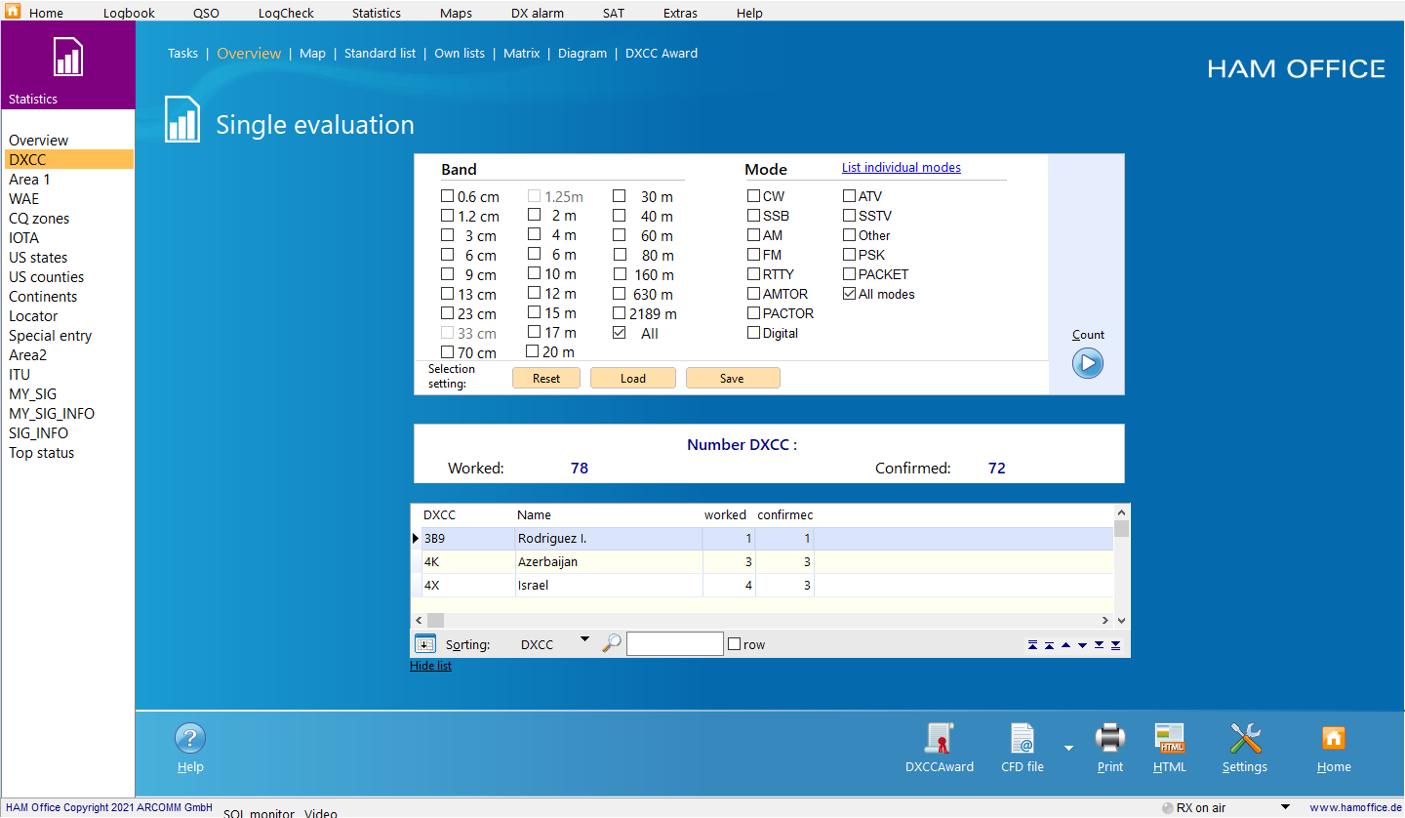Open the Statistics menu
The image size is (1405, 818).
click(x=377, y=13)
